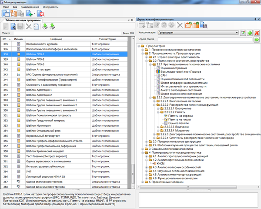Open the Редактирование menu
The image size is (261, 209).
(30, 7)
